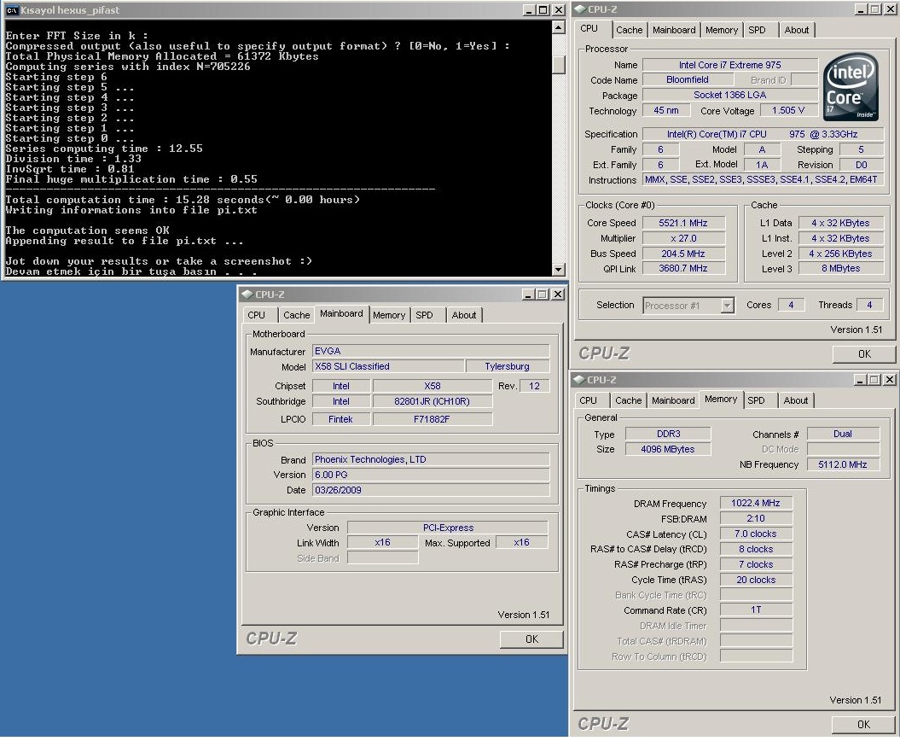Image resolution: width=900 pixels, height=741 pixels.
Task: Click the Package value 'Socket 1366 LGA'
Action: point(729,95)
